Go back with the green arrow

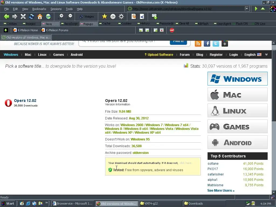coord(6,16)
